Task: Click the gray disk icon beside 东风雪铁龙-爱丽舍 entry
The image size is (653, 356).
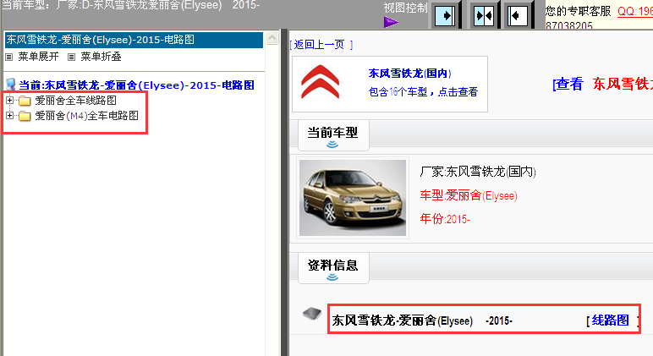Action: (x=312, y=313)
